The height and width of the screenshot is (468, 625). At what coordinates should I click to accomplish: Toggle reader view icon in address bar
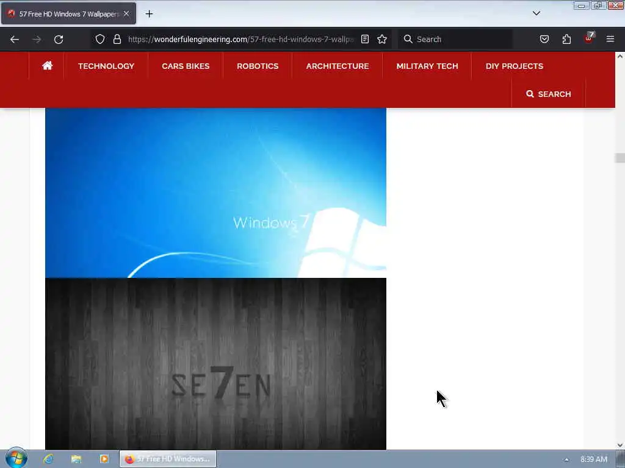point(365,39)
